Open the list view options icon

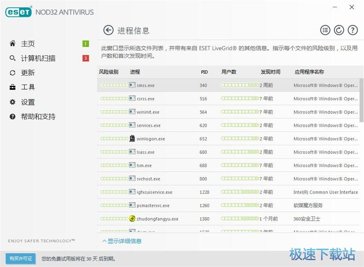pos(325,30)
